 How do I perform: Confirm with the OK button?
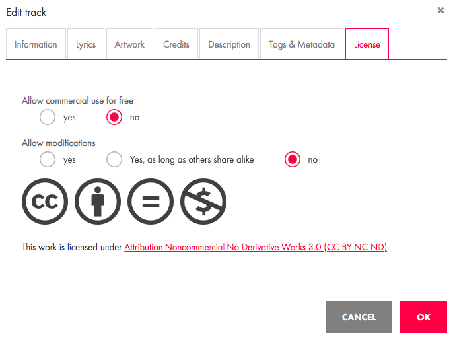coord(423,317)
